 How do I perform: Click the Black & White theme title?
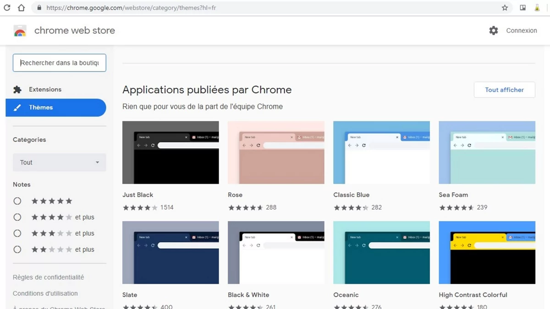click(248, 295)
